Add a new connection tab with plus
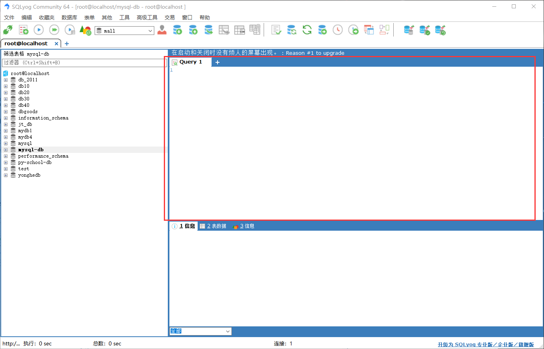Screen dimensions: 544x349 [x=67, y=44]
